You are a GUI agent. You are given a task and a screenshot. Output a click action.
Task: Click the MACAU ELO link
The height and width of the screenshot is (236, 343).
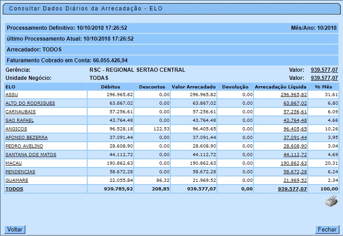pyautogui.click(x=13, y=163)
